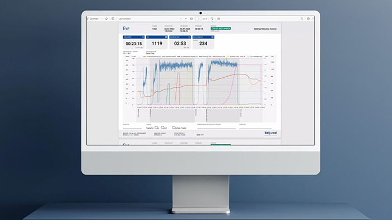392x220 pixels.
Task: Zoom out with minus icon
Action: 181,18
